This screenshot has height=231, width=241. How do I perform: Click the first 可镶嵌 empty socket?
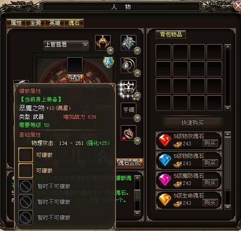(x=26, y=155)
